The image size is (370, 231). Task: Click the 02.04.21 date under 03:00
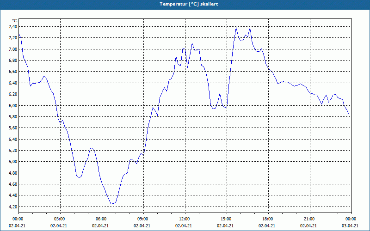point(59,225)
